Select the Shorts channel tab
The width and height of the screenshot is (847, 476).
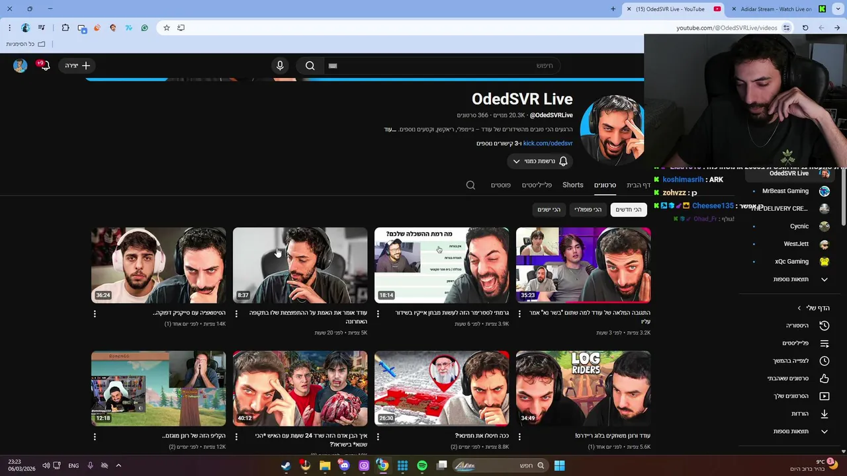pyautogui.click(x=573, y=185)
